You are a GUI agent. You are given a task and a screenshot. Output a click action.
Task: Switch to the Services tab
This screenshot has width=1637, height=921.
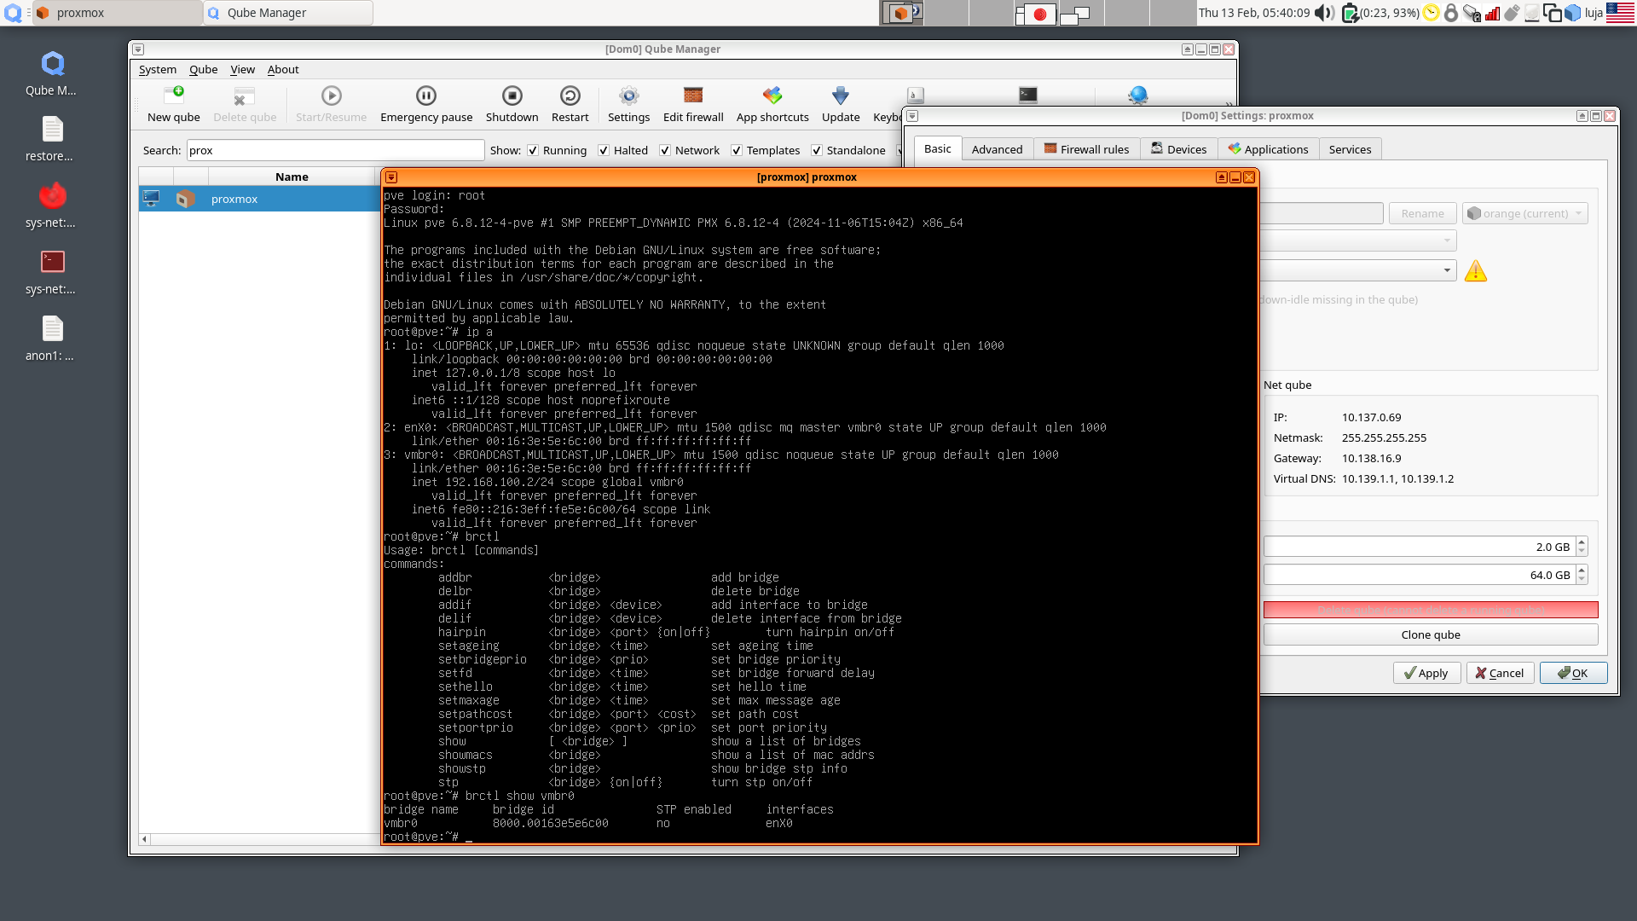1350,149
